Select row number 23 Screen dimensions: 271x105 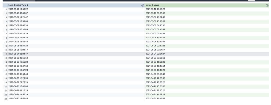(5, 99)
